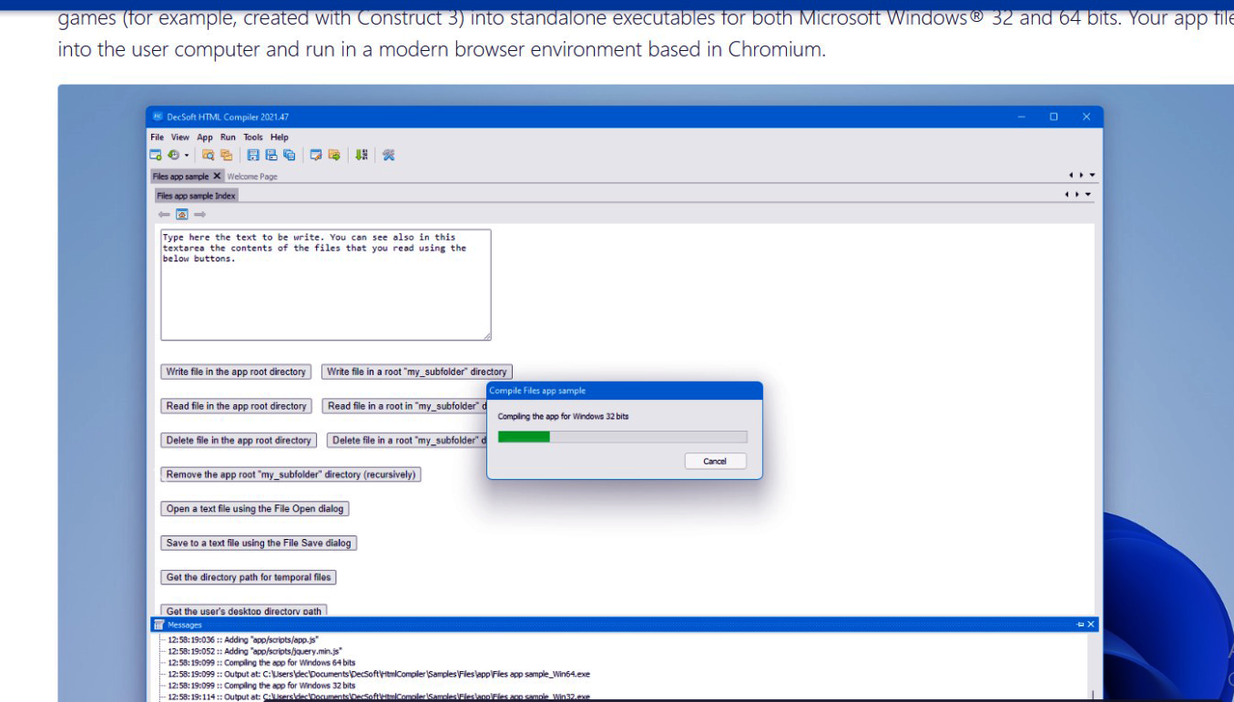Click the save all stacked floppies icon
The height and width of the screenshot is (702, 1234).
pos(290,155)
